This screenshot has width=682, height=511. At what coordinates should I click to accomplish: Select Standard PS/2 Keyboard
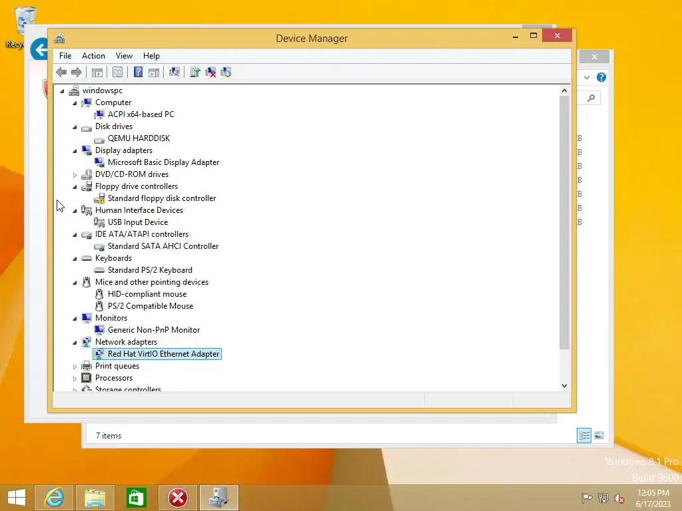click(150, 270)
